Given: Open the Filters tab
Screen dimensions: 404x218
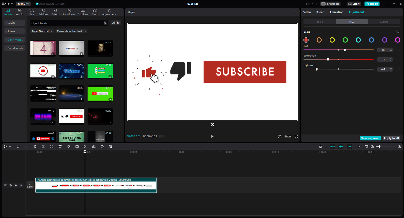Looking at the screenshot, I should click(x=95, y=12).
